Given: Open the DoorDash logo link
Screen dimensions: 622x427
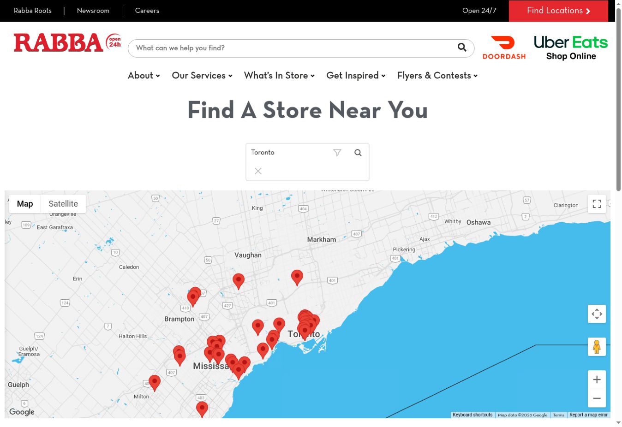Looking at the screenshot, I should pyautogui.click(x=504, y=47).
